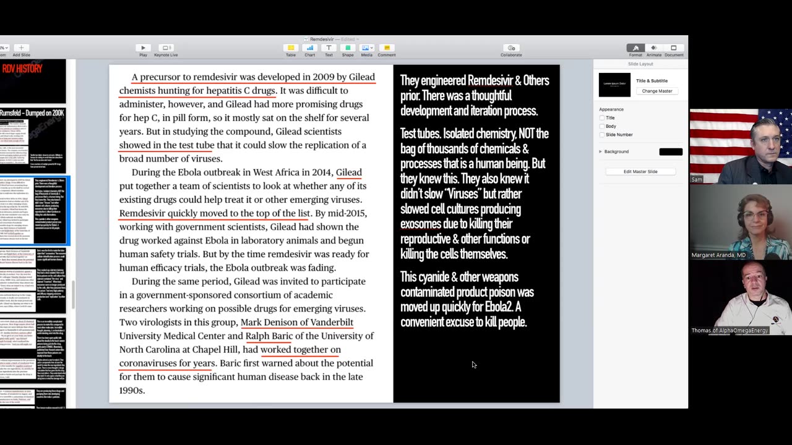The height and width of the screenshot is (445, 792).
Task: Click the Remdesivir document title
Action: (323, 39)
